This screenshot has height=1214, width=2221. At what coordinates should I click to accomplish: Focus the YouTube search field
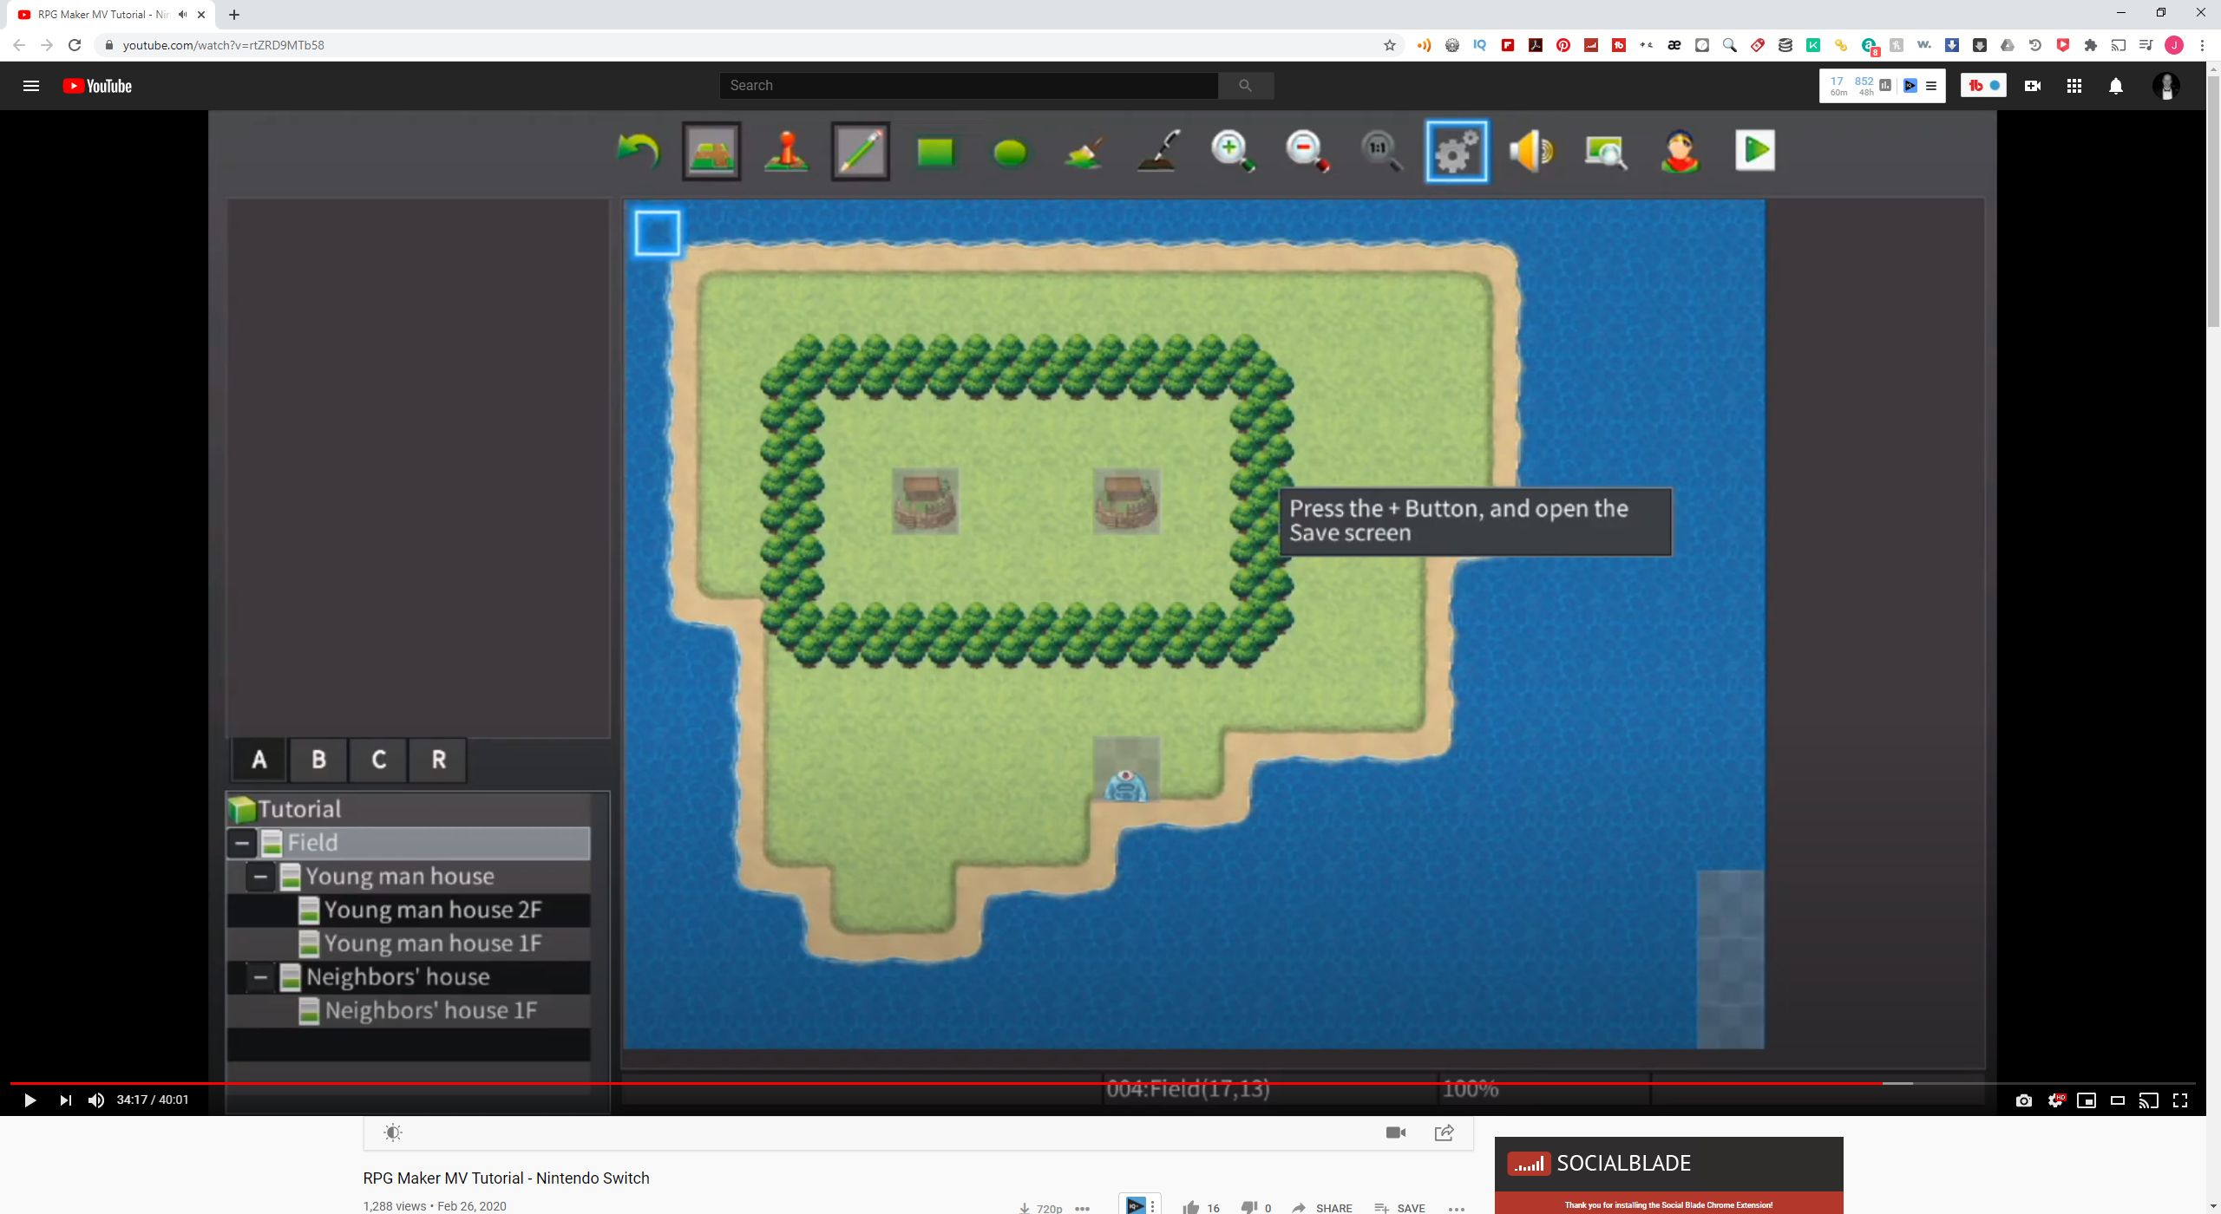968,86
